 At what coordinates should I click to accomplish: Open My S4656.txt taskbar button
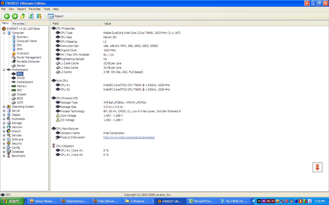(234, 201)
